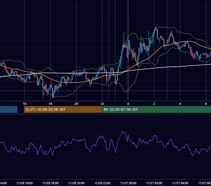Click hour label 18 under price chart

[51, 104]
